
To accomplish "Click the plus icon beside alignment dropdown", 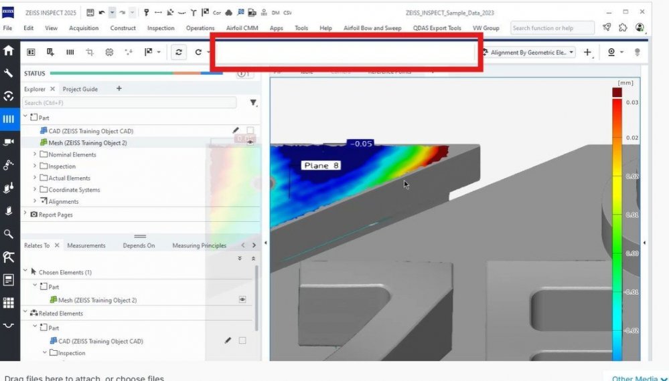I will tap(587, 52).
